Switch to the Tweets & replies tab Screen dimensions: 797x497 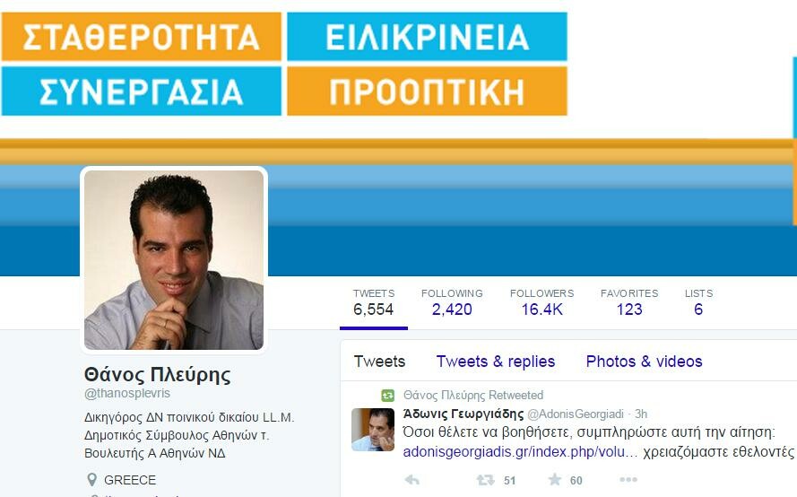coord(496,362)
